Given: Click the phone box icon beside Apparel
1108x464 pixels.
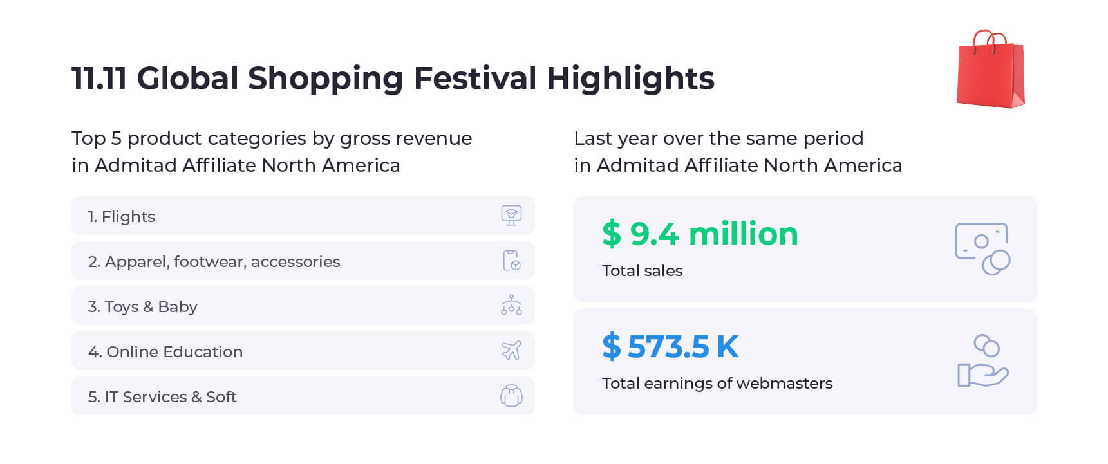Looking at the screenshot, I should [511, 261].
